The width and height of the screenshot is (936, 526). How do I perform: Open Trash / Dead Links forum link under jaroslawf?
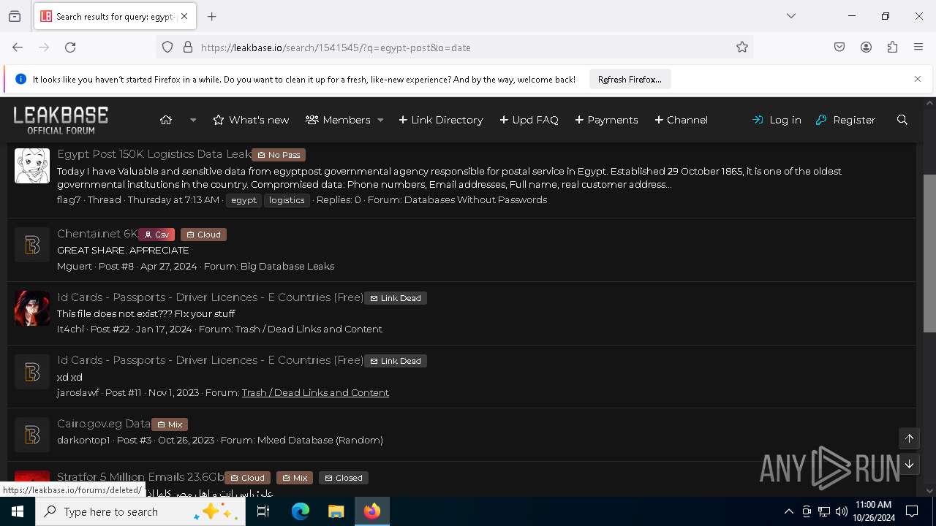pyautogui.click(x=315, y=392)
